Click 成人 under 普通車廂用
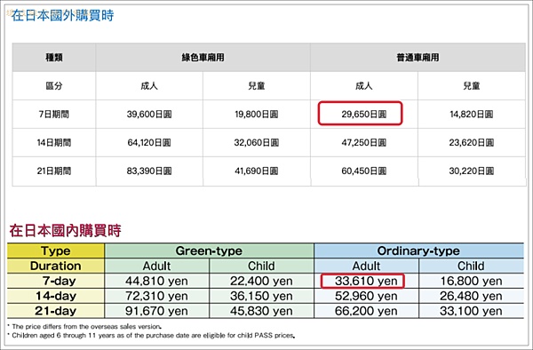This screenshot has width=533, height=350. [364, 86]
